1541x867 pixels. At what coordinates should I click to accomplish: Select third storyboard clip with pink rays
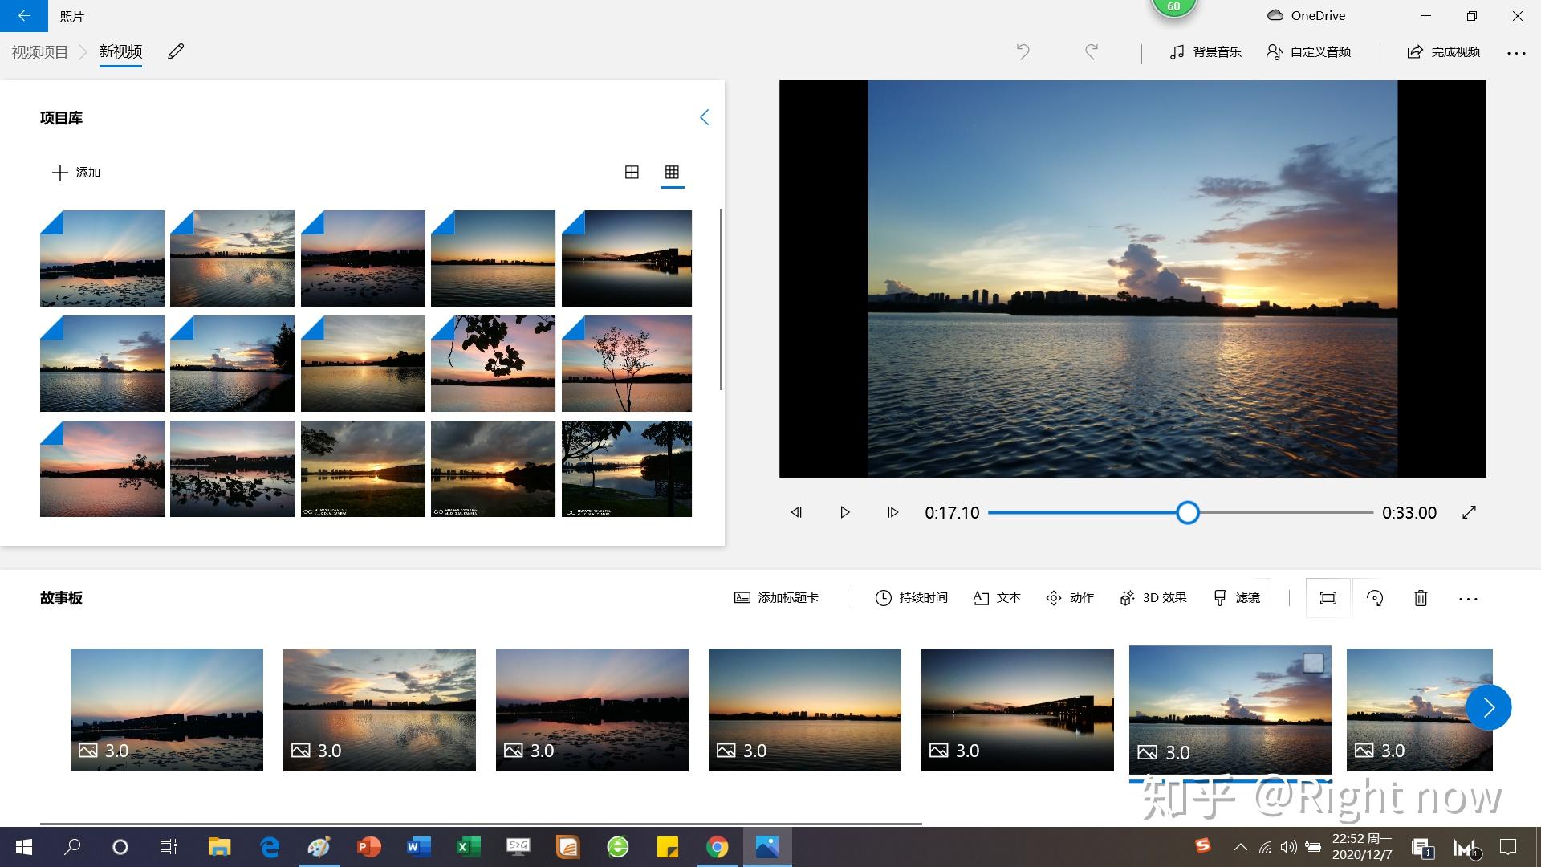(592, 710)
